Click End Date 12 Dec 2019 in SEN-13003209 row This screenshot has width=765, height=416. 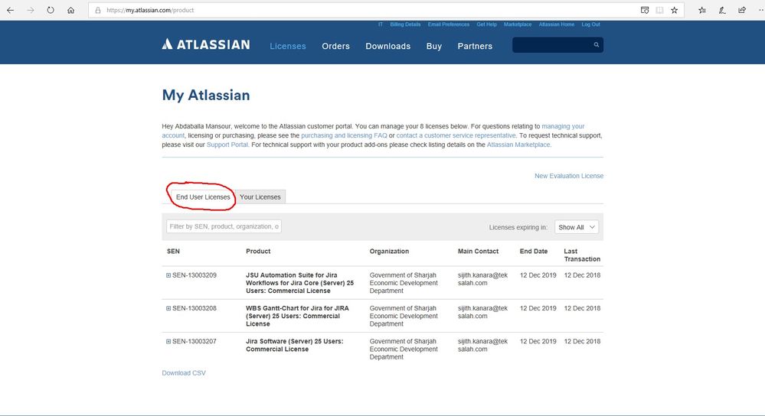(538, 275)
